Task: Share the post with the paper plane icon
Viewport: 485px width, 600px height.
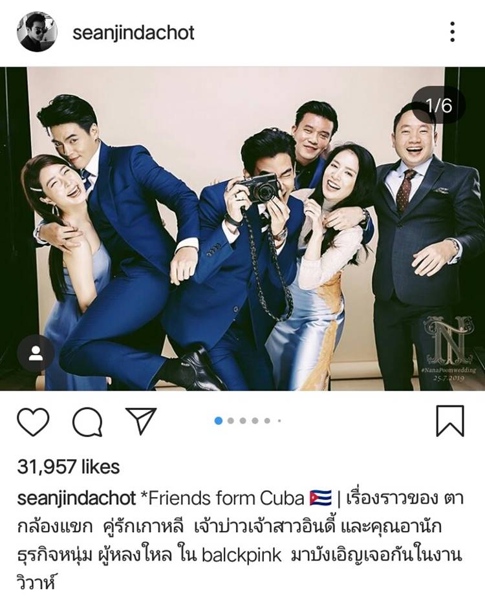Action: coord(141,420)
